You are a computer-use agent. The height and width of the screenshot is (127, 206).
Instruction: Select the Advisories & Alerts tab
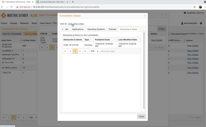click(x=128, y=29)
